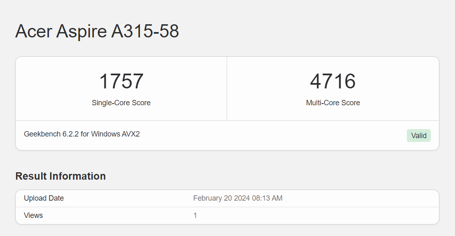Click the multi-core score panel
Viewport: 455px width, 236px height.
pos(333,89)
